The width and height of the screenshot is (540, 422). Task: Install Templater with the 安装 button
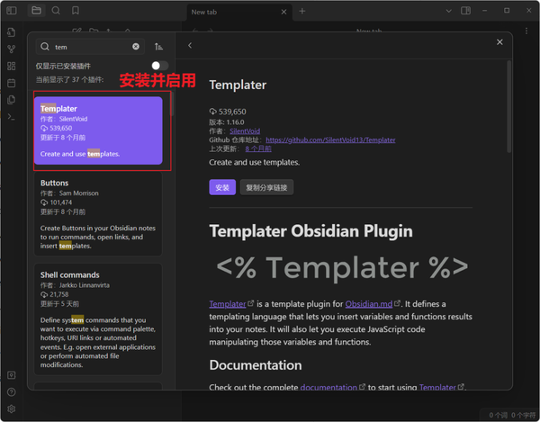click(222, 187)
